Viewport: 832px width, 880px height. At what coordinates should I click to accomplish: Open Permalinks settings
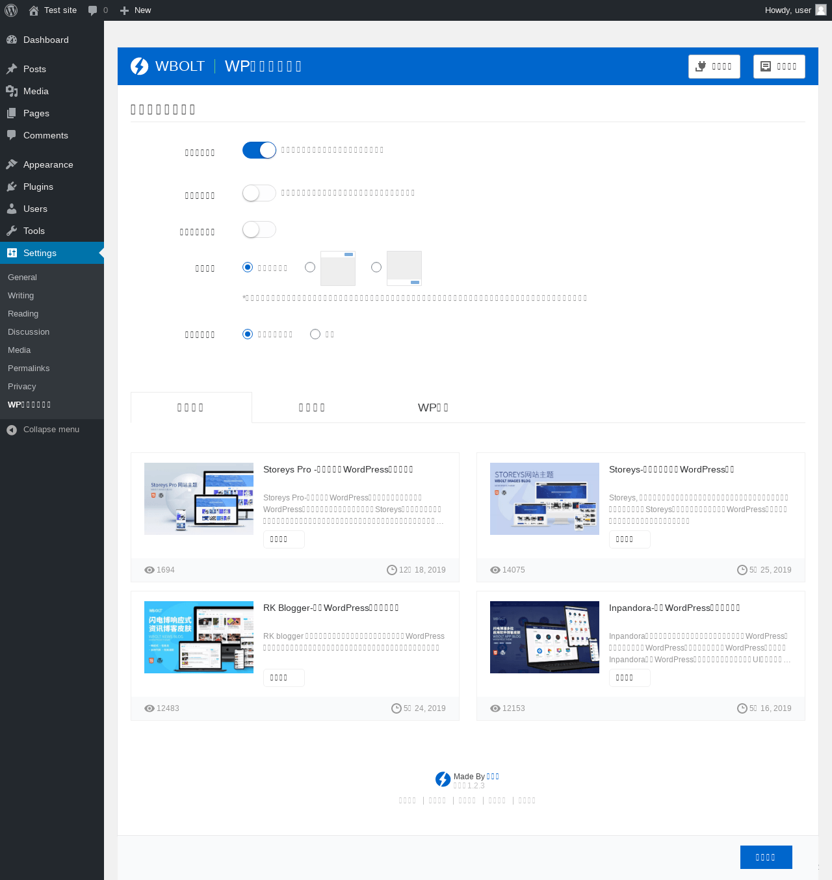pos(29,368)
